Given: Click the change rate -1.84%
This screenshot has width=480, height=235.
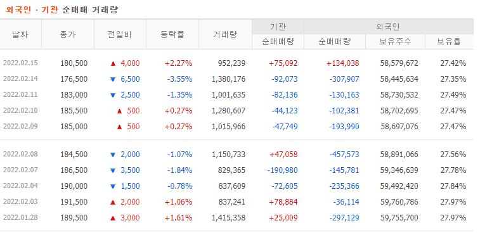Looking at the screenshot, I should 179,170.
